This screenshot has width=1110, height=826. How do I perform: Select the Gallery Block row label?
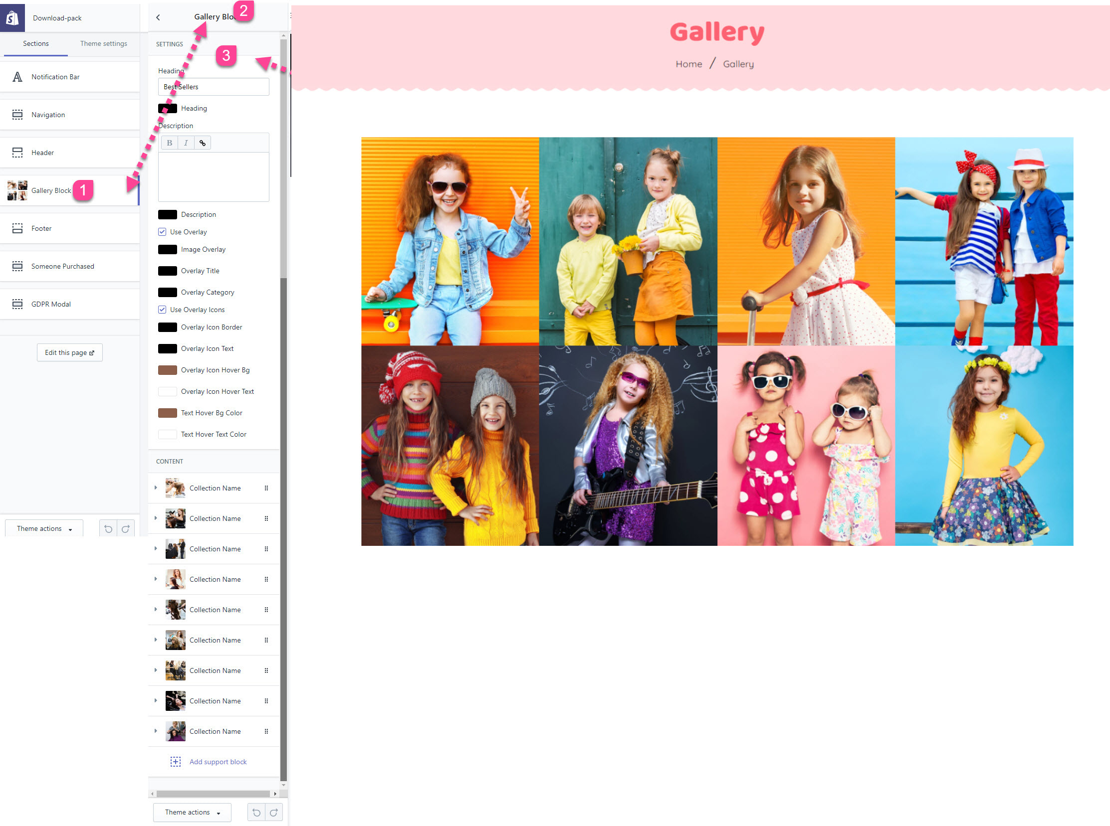(x=51, y=190)
